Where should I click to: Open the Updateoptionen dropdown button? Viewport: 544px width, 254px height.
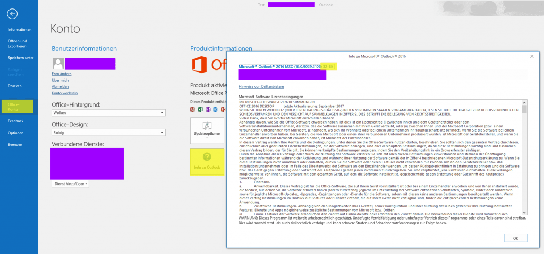[207, 130]
